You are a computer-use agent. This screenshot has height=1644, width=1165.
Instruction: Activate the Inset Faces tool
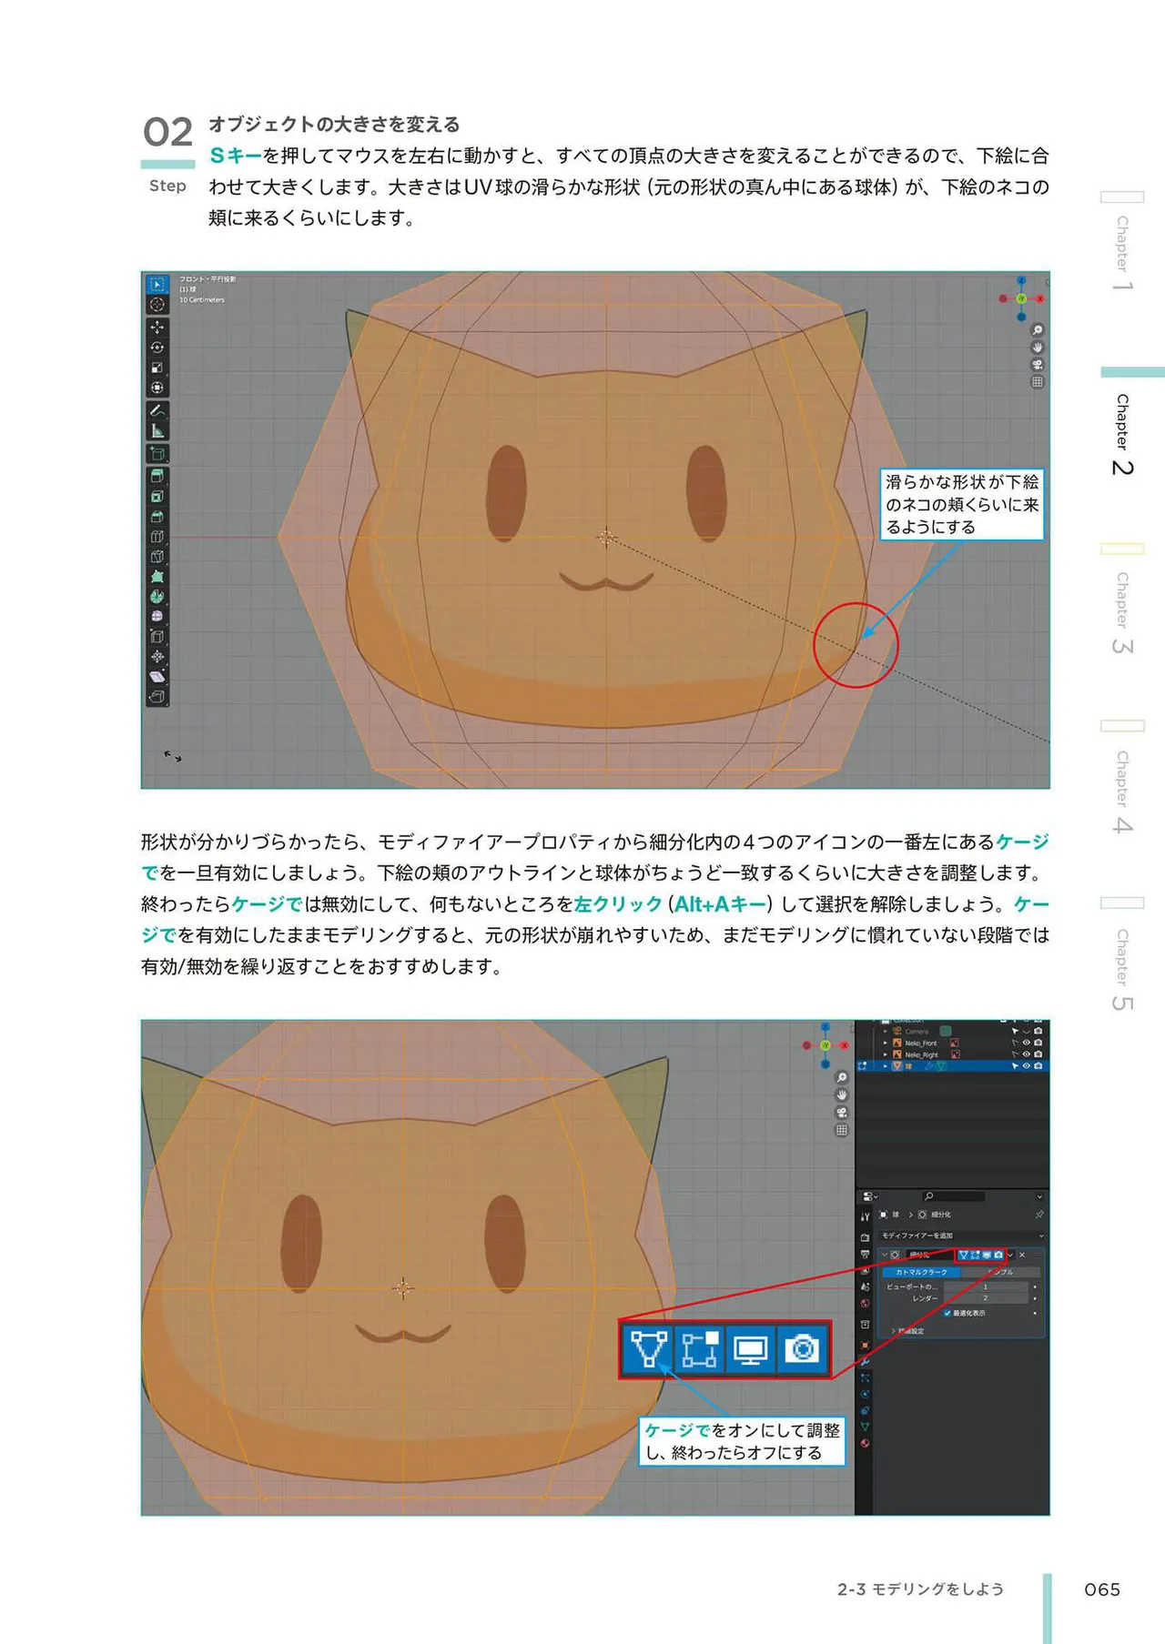coord(157,496)
